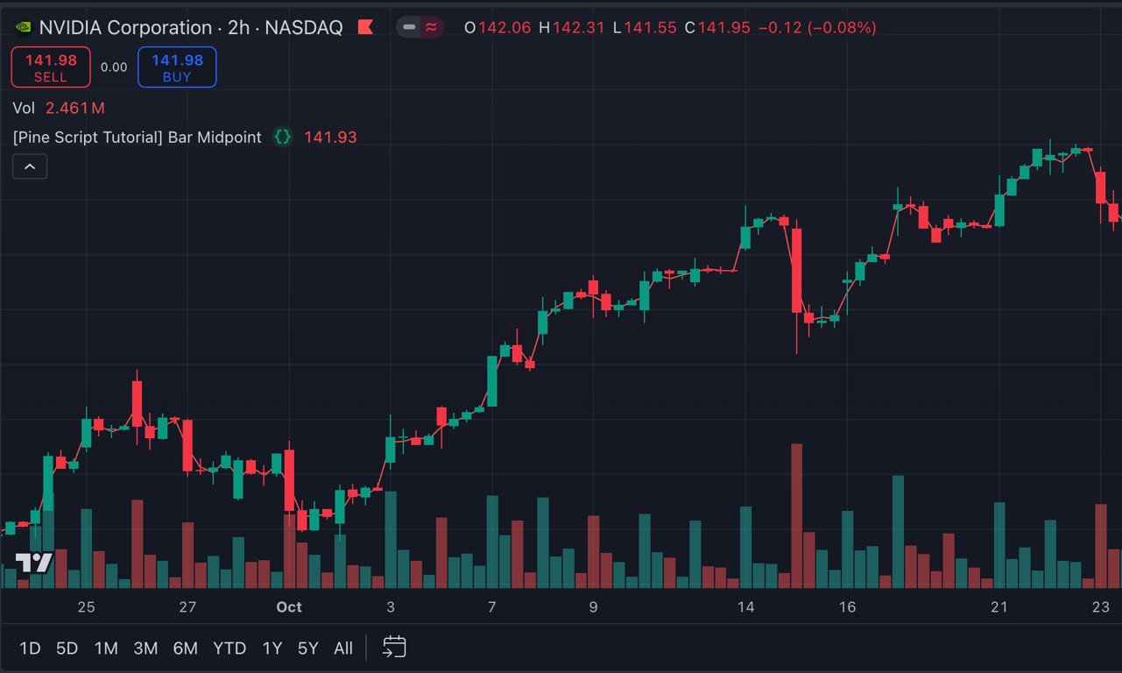
Task: Select the 5D time range
Action: tap(67, 648)
